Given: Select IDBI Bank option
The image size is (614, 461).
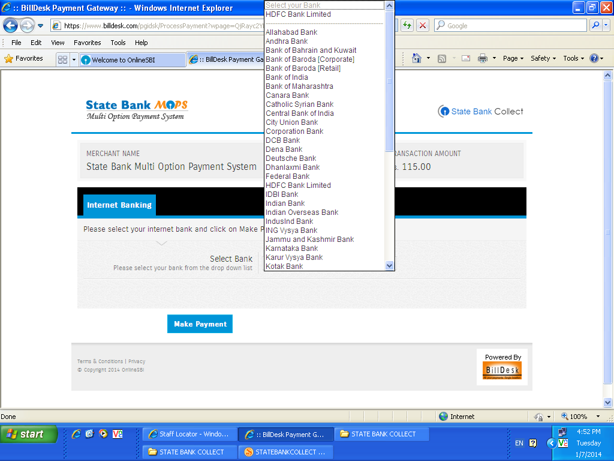Looking at the screenshot, I should point(324,194).
